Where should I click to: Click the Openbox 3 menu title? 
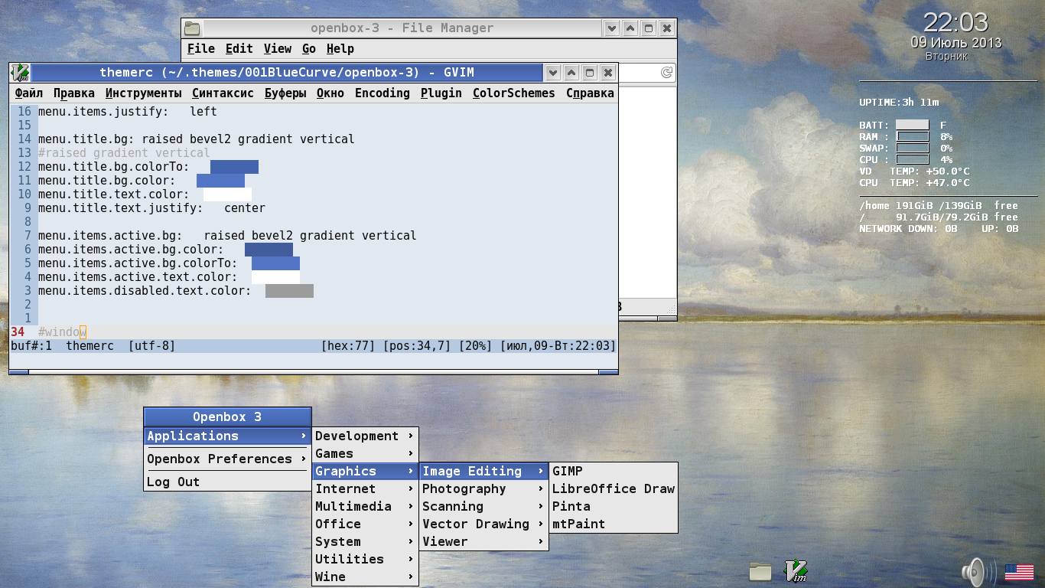[227, 417]
